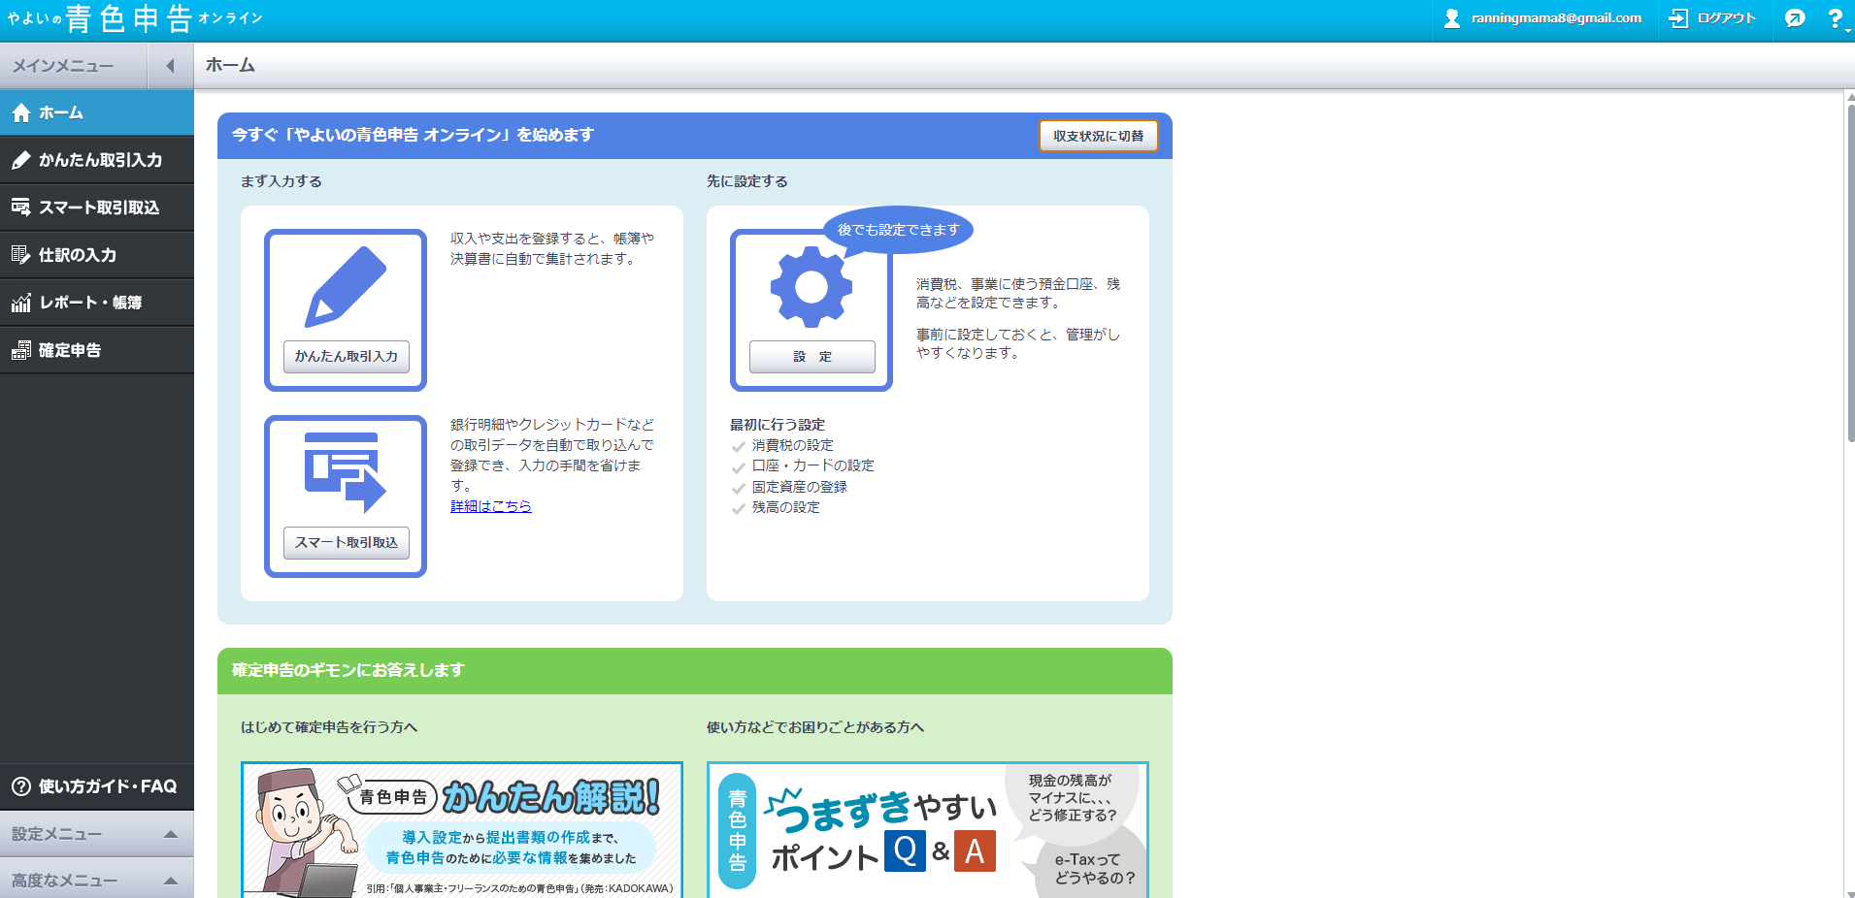
Task: Select 口座・カードの設定 checklist item
Action: pyautogui.click(x=812, y=465)
